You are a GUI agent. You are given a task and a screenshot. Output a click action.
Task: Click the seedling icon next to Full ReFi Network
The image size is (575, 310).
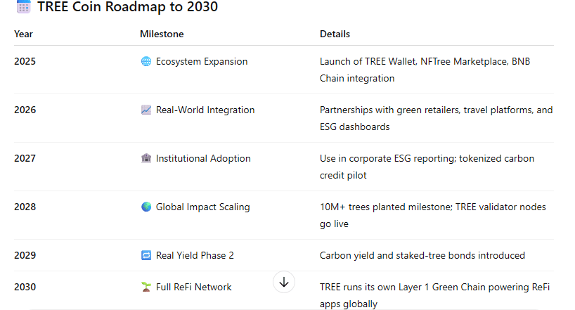click(146, 288)
